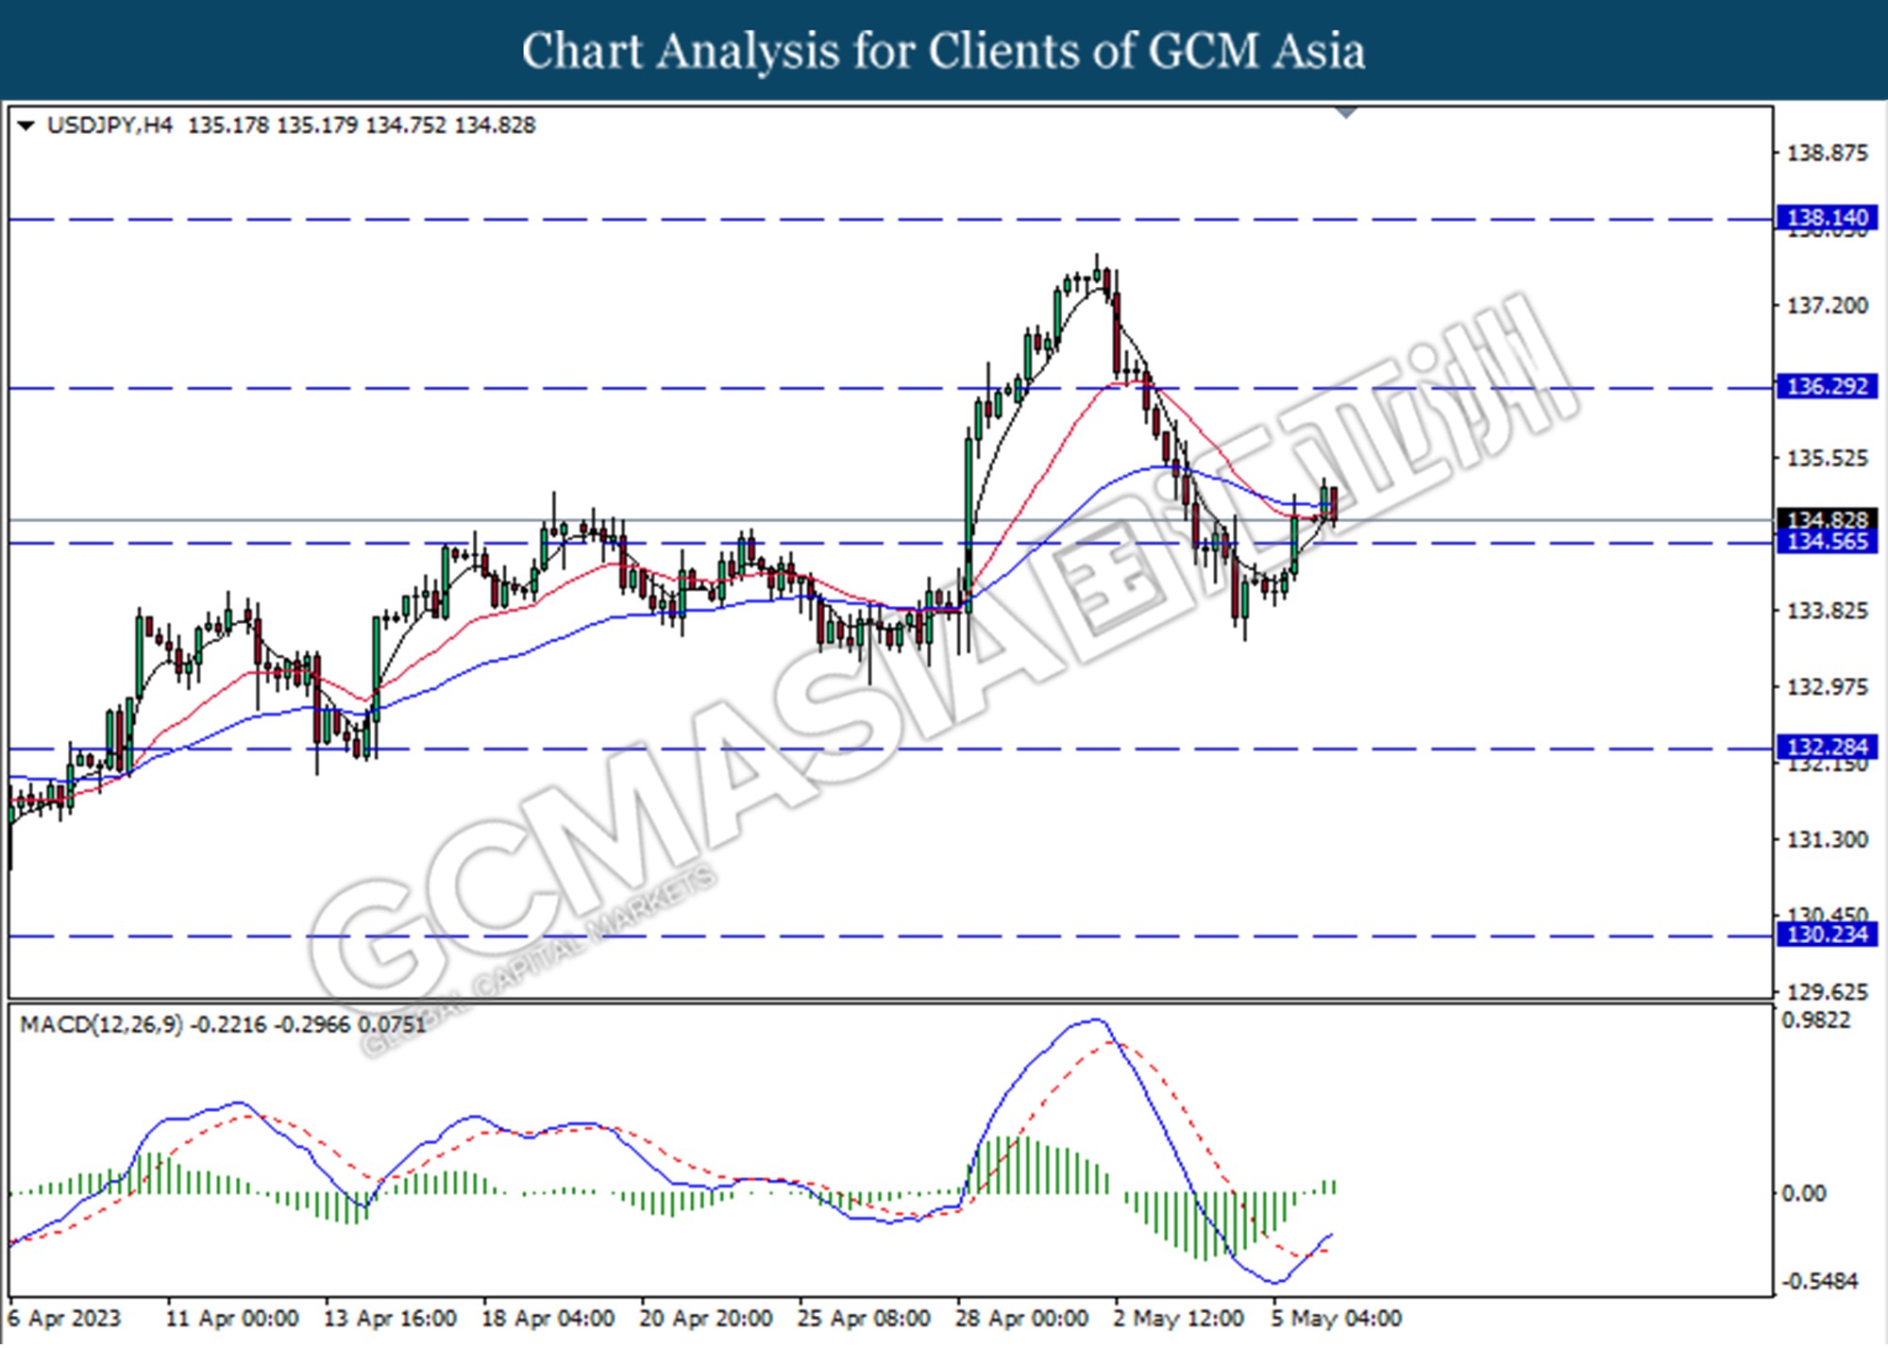Click the 135.525 price scale value
The width and height of the screenshot is (1888, 1348).
point(1827,458)
